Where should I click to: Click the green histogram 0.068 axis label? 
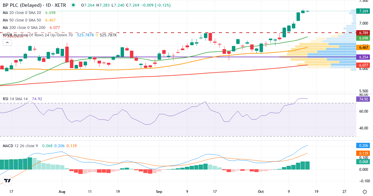click(364, 161)
